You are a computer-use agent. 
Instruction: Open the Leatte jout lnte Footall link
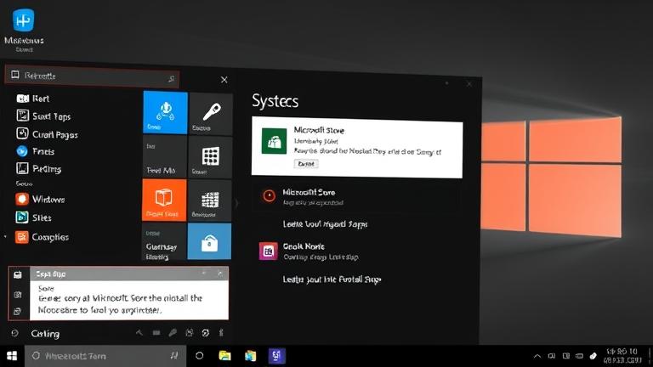click(x=332, y=279)
